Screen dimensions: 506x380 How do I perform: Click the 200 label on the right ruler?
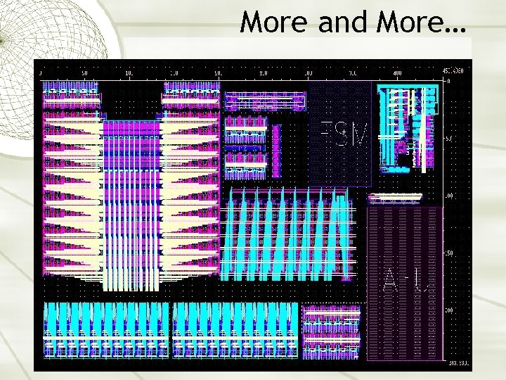(449, 310)
